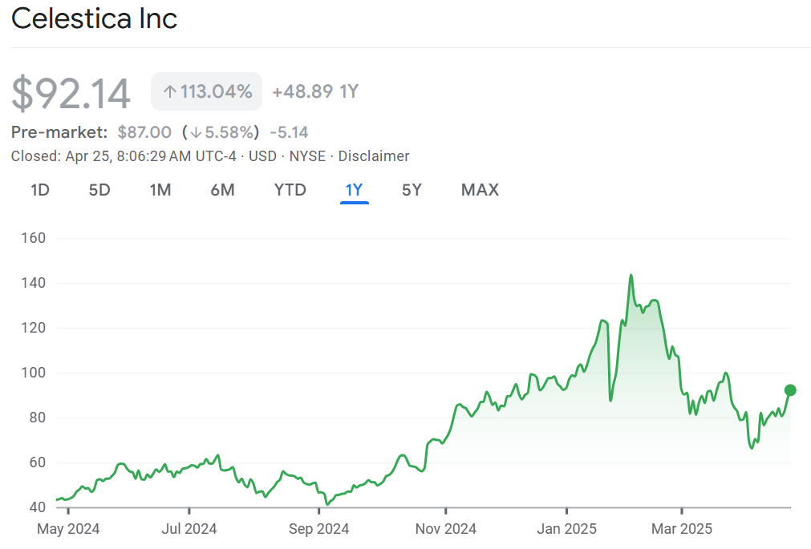The width and height of the screenshot is (811, 549).
Task: Display the MAX price history
Action: coord(480,190)
